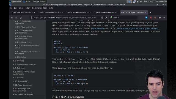Open 6.10 Constraints section in sidebar
The width and height of the screenshot is (176, 99).
pyautogui.click(x=21, y=81)
